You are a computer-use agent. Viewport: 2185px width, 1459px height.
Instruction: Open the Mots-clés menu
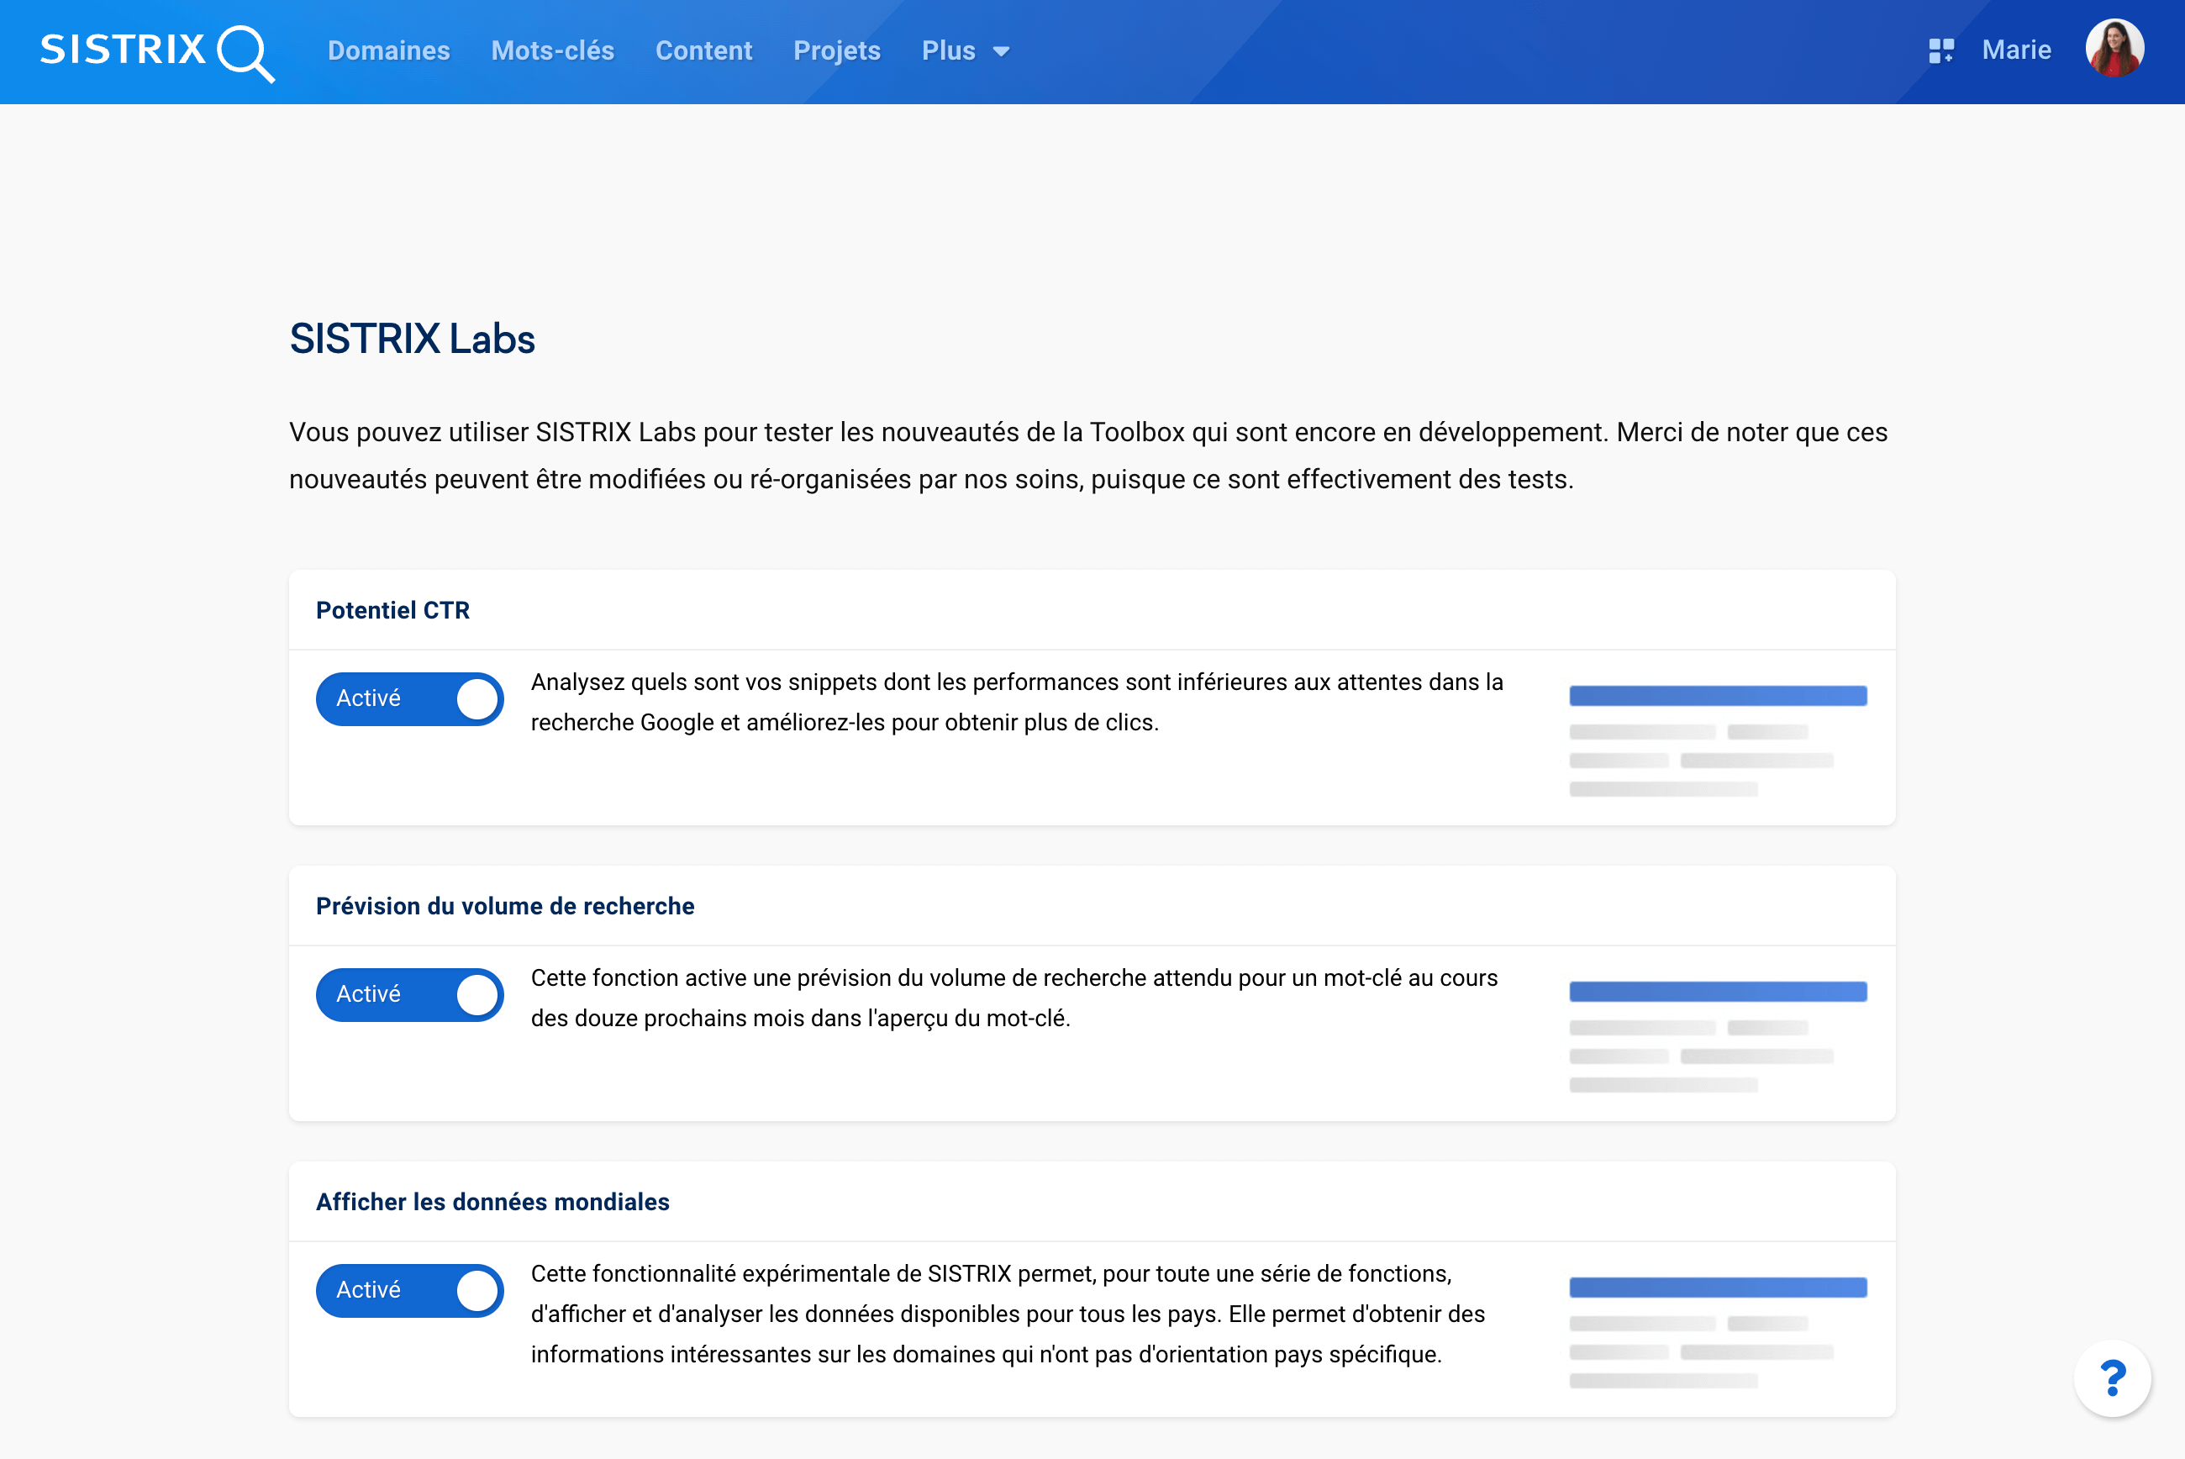(552, 50)
